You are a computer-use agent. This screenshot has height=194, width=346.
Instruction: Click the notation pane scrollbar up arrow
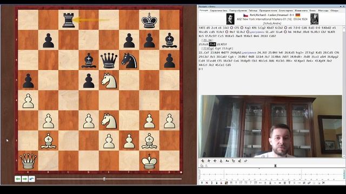click(x=344, y=27)
